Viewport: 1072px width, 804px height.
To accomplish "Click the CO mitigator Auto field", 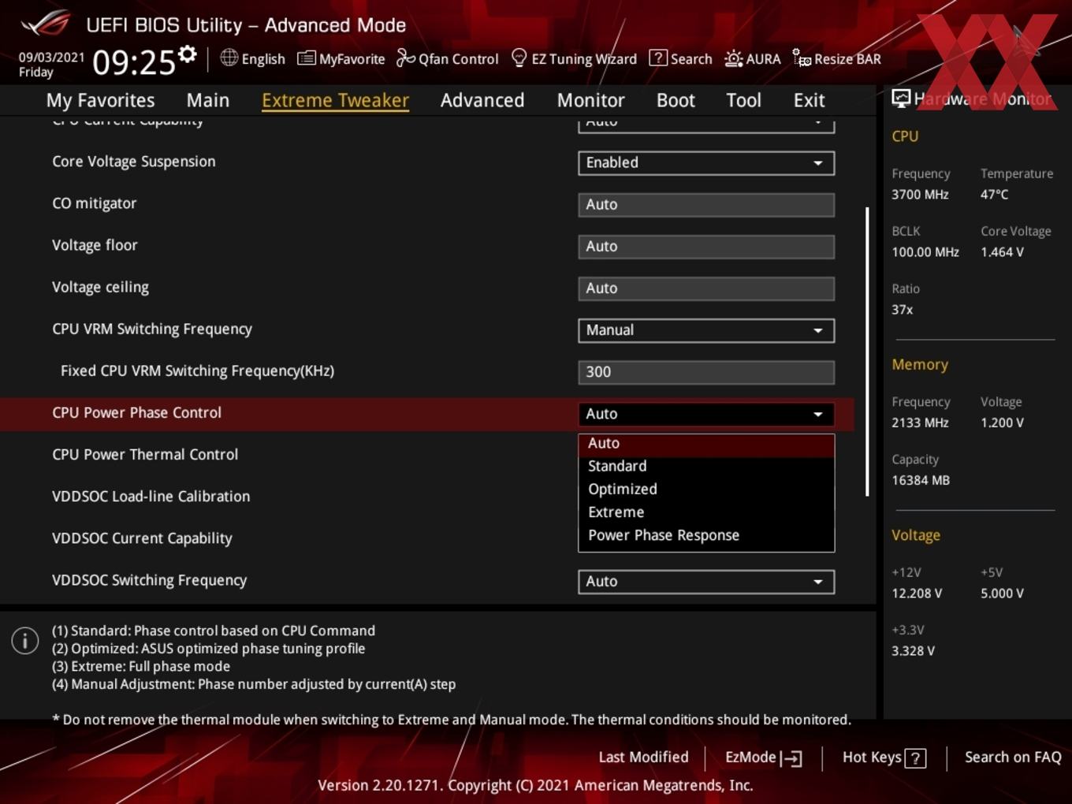I will click(x=706, y=205).
